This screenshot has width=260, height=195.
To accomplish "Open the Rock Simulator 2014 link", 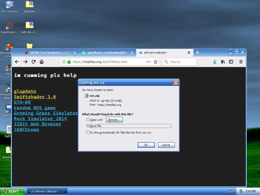I will [40, 119].
